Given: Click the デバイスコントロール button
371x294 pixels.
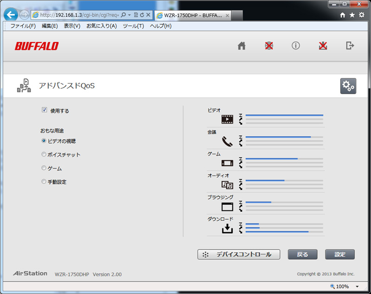Looking at the screenshot, I should [x=239, y=255].
